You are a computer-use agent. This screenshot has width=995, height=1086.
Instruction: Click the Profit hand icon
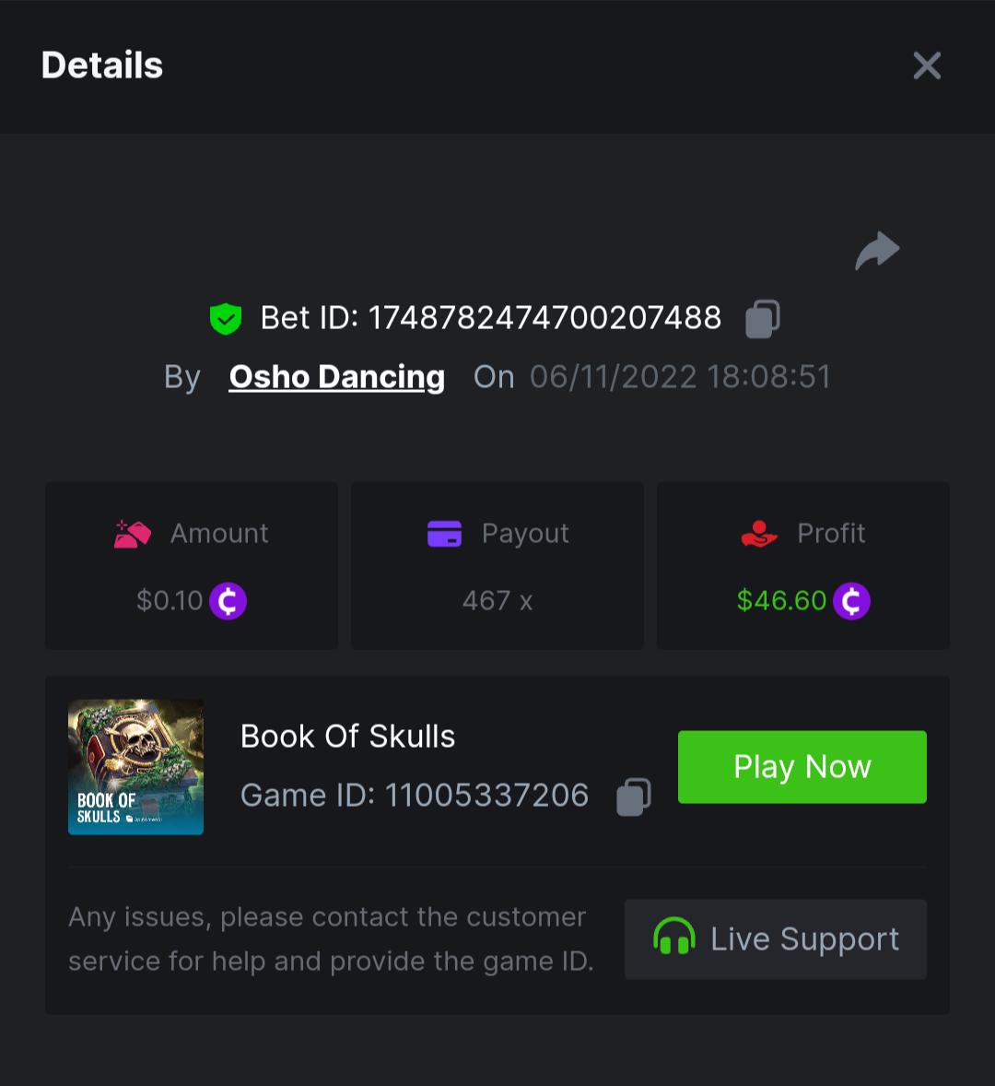click(x=759, y=534)
